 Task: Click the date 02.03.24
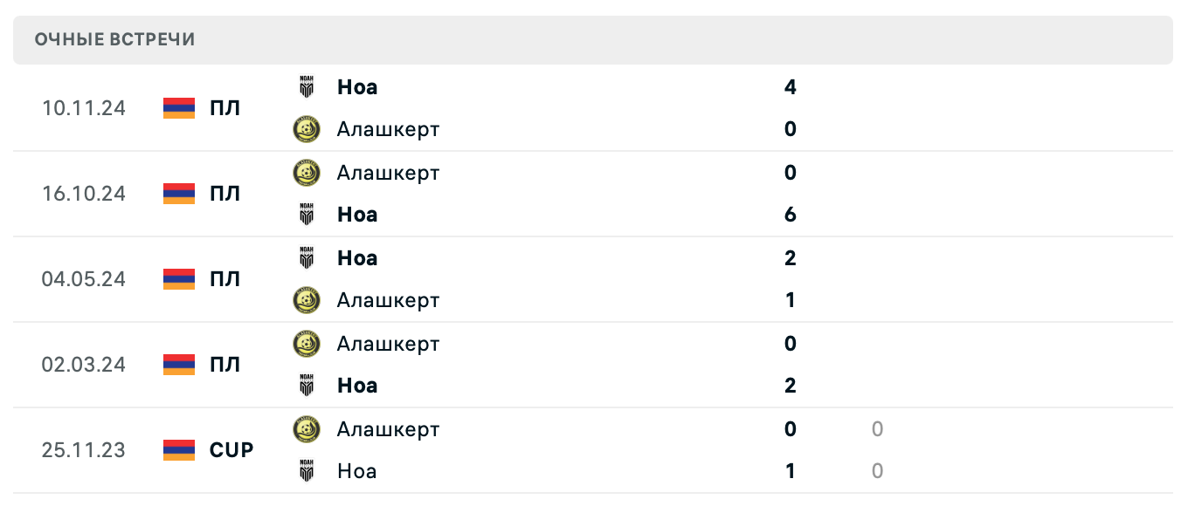point(84,364)
